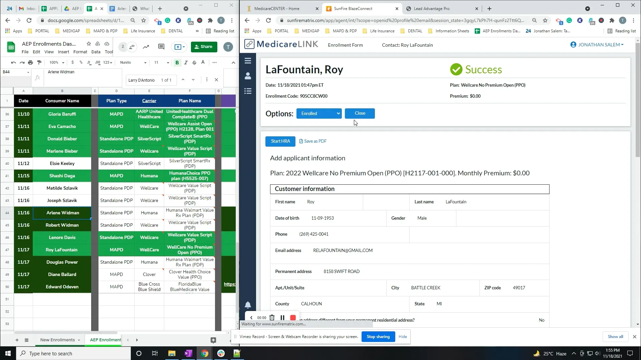
Task: Apply strikethrough formatting in the Sheets toolbar
Action: coord(194,62)
